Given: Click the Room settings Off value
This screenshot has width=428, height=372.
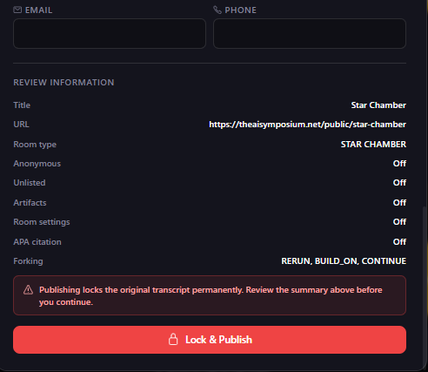Looking at the screenshot, I should point(399,222).
